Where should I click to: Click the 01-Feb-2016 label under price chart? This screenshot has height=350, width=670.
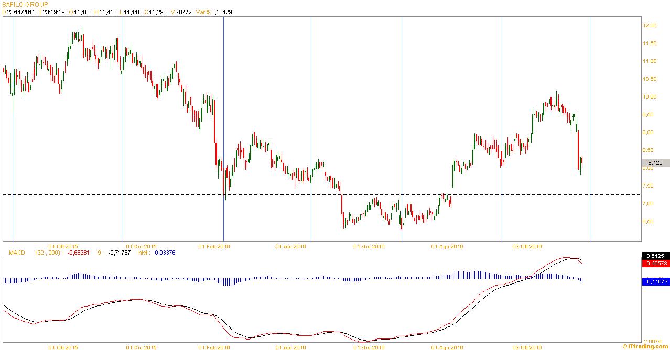(214, 246)
